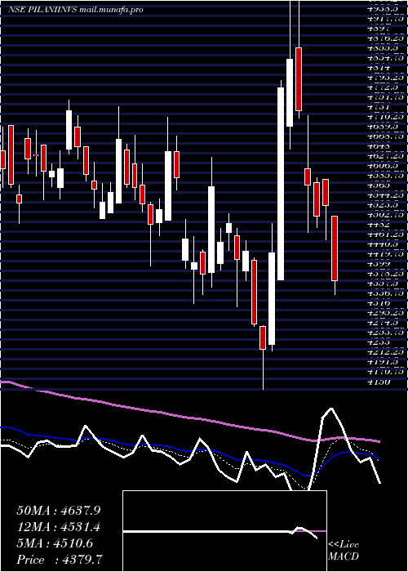Click the pink 50MA moving average line
Viewport: 408px width, 572px height.
click(x=189, y=417)
